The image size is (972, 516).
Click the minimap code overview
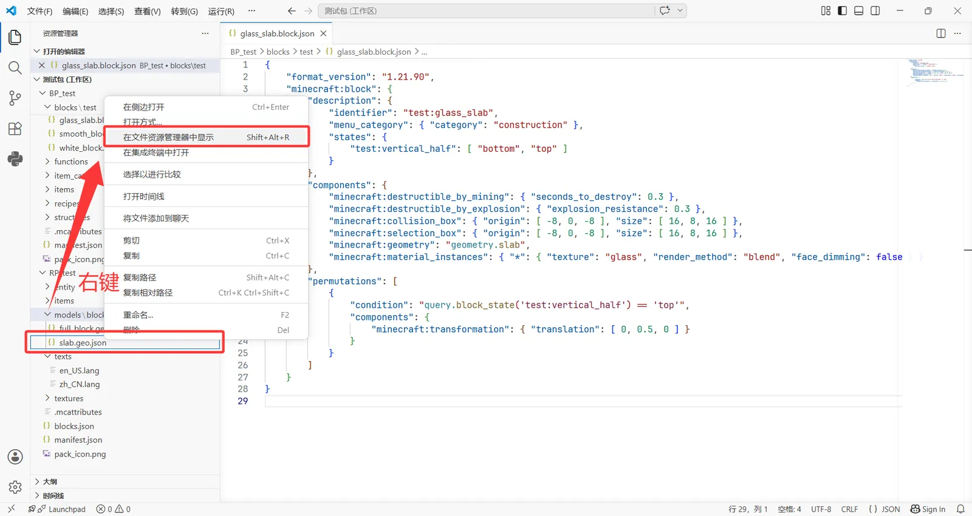click(x=936, y=73)
